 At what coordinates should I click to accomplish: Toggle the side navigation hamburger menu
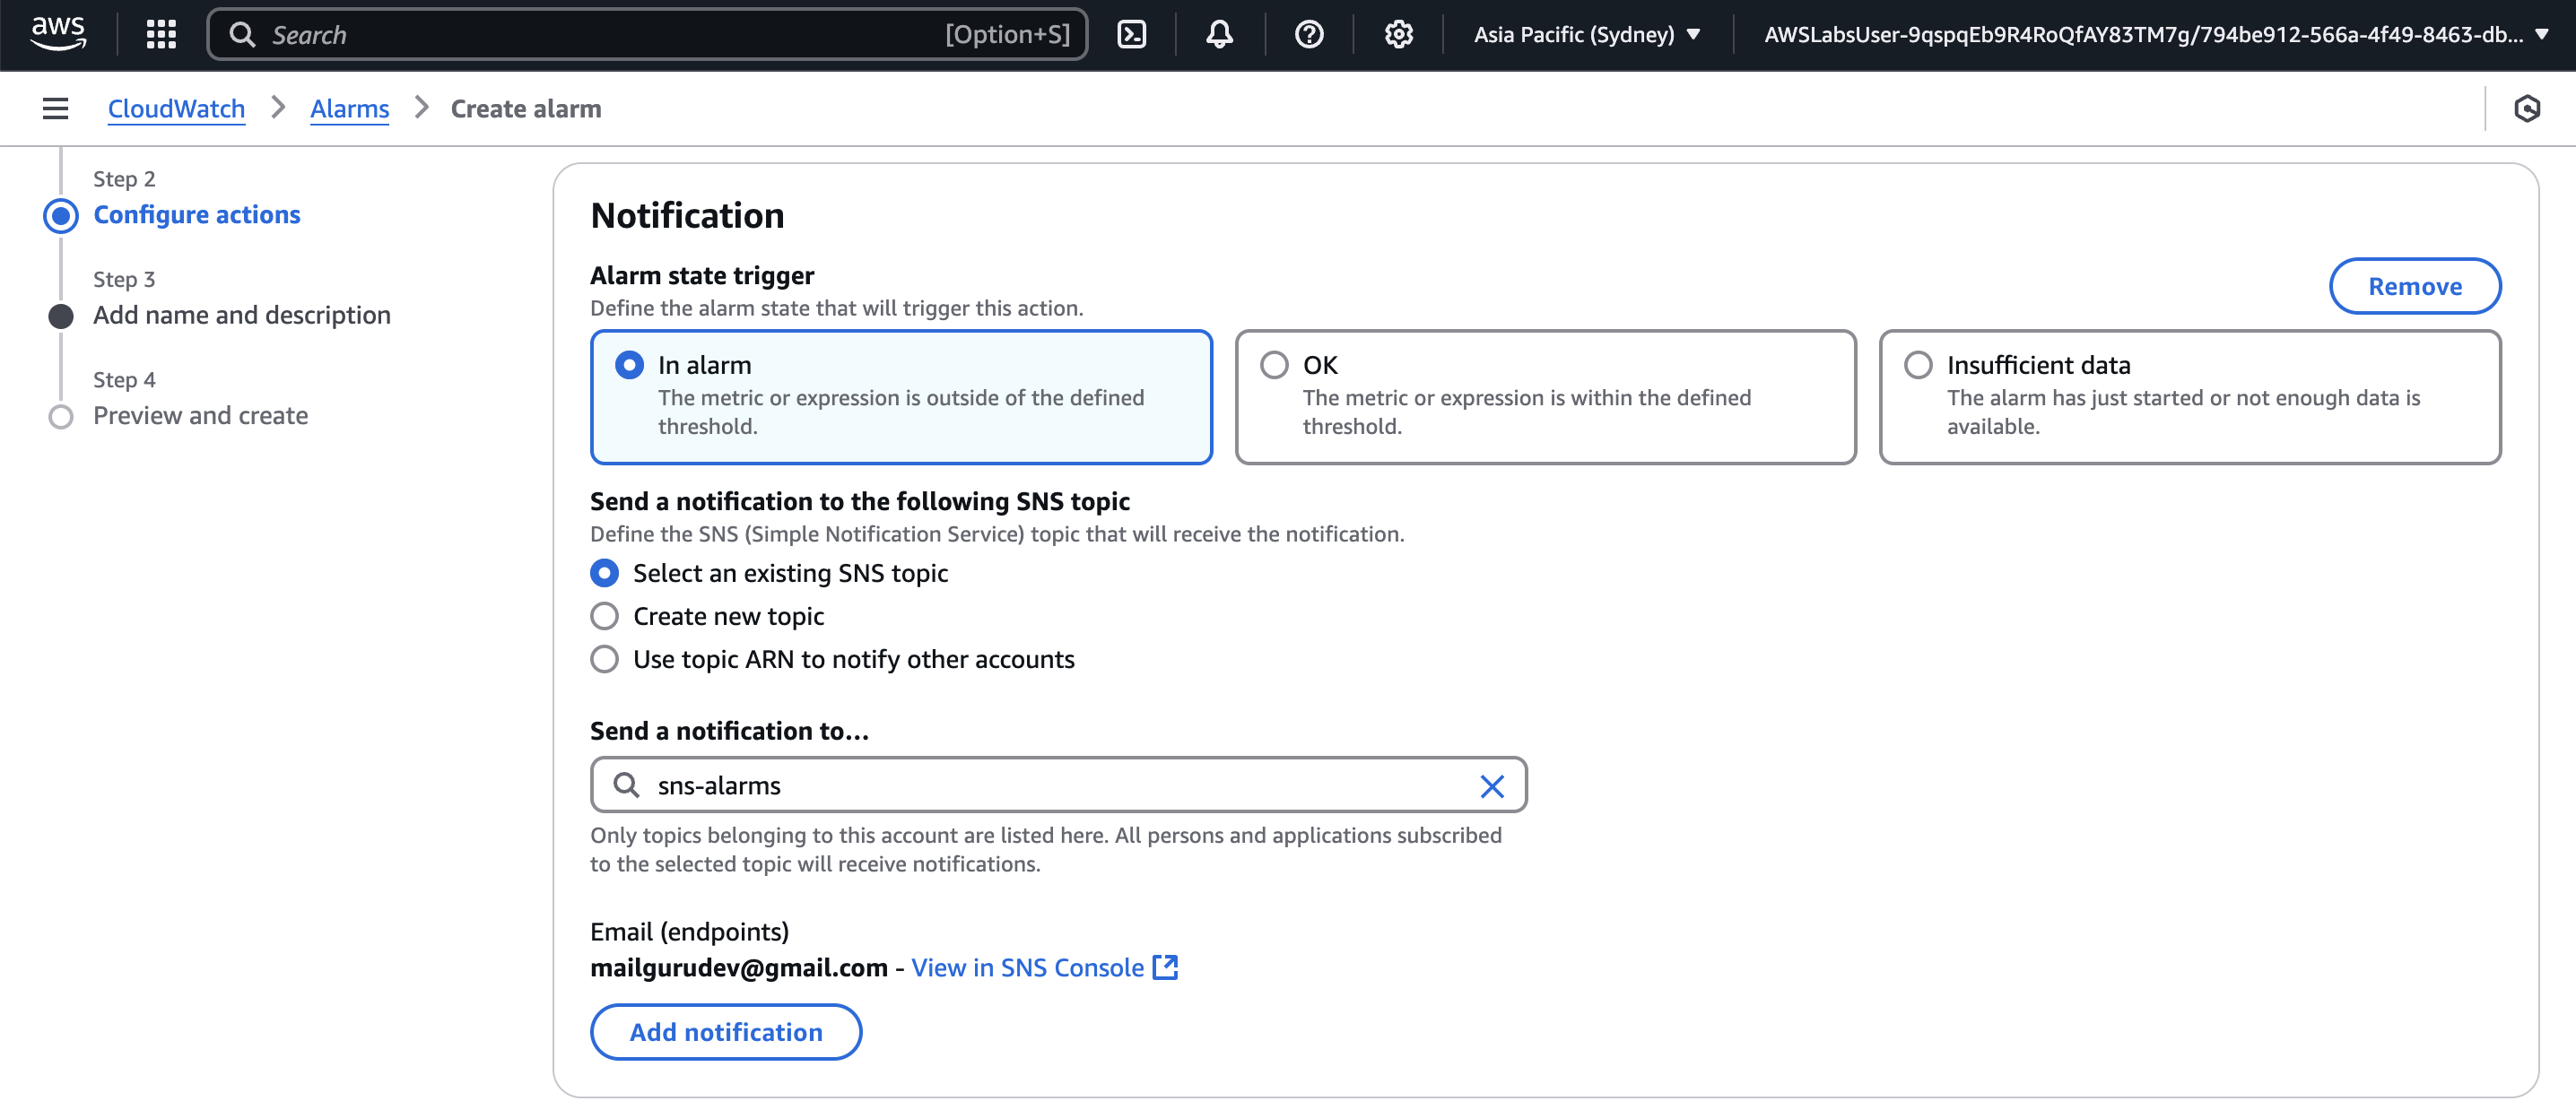56,108
